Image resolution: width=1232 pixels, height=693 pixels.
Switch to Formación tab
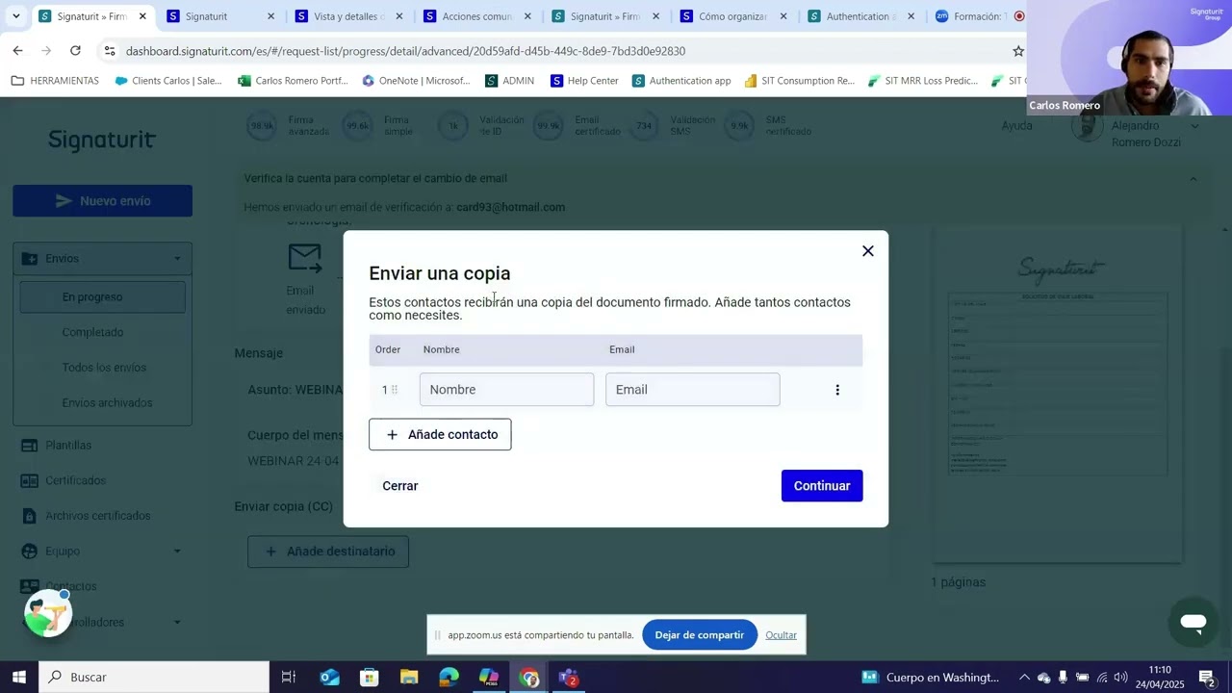(x=979, y=16)
